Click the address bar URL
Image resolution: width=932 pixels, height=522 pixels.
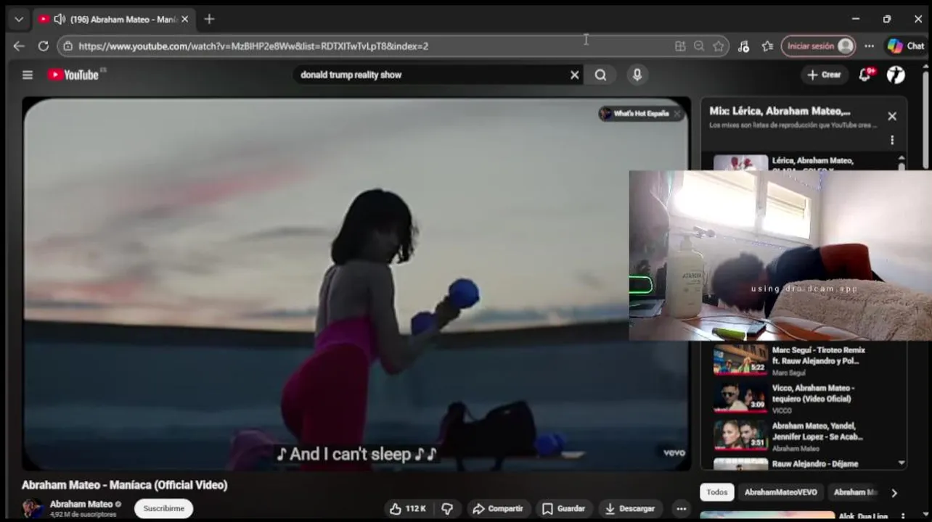tap(253, 46)
